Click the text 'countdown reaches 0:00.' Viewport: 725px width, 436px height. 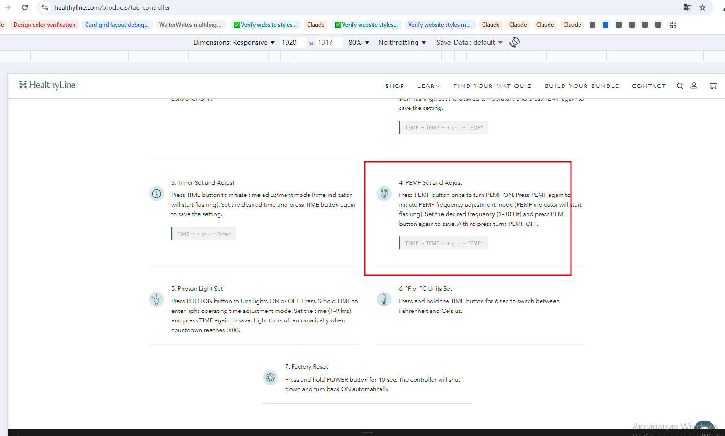coord(205,330)
